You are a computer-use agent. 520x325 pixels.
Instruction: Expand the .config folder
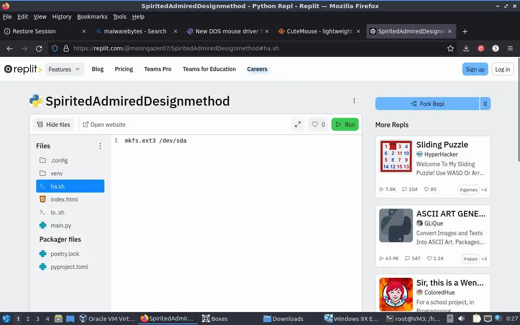pyautogui.click(x=70, y=160)
